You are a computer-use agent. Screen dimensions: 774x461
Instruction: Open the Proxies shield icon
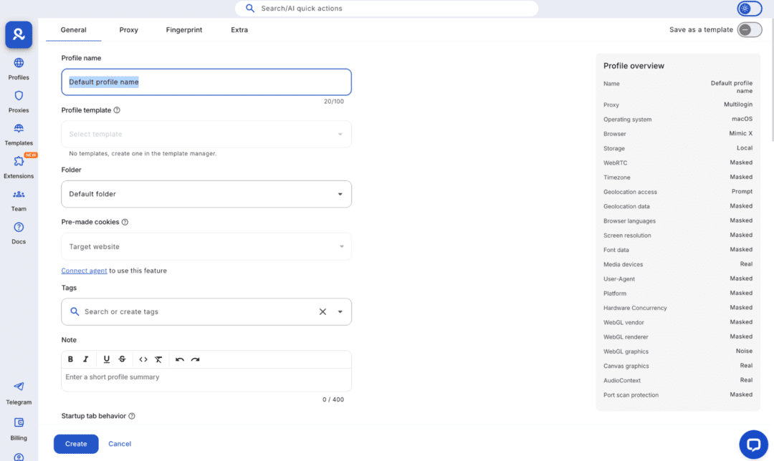[x=19, y=96]
